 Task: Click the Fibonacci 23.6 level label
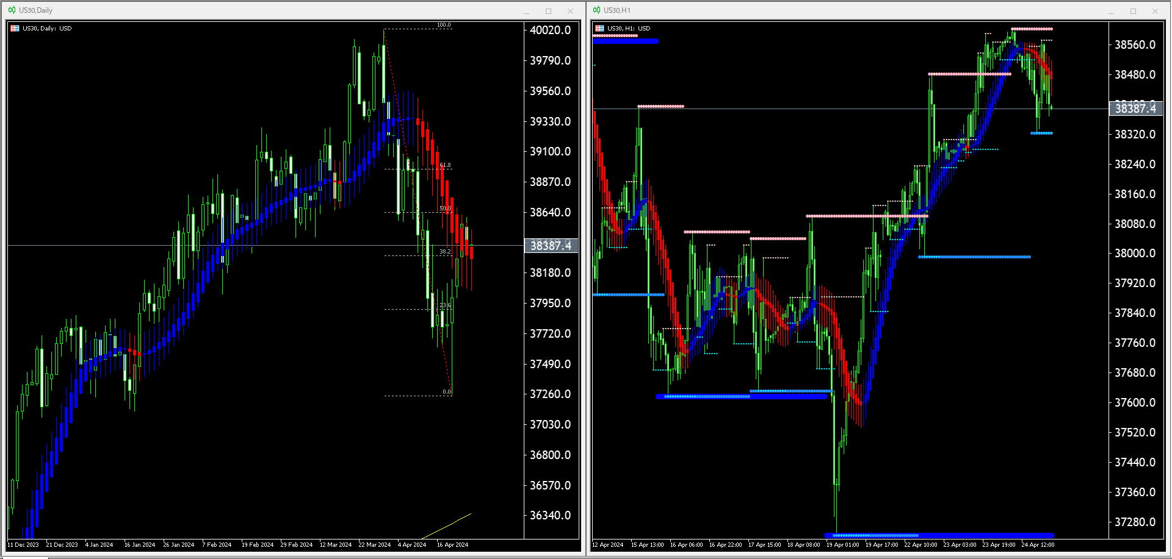tap(446, 305)
